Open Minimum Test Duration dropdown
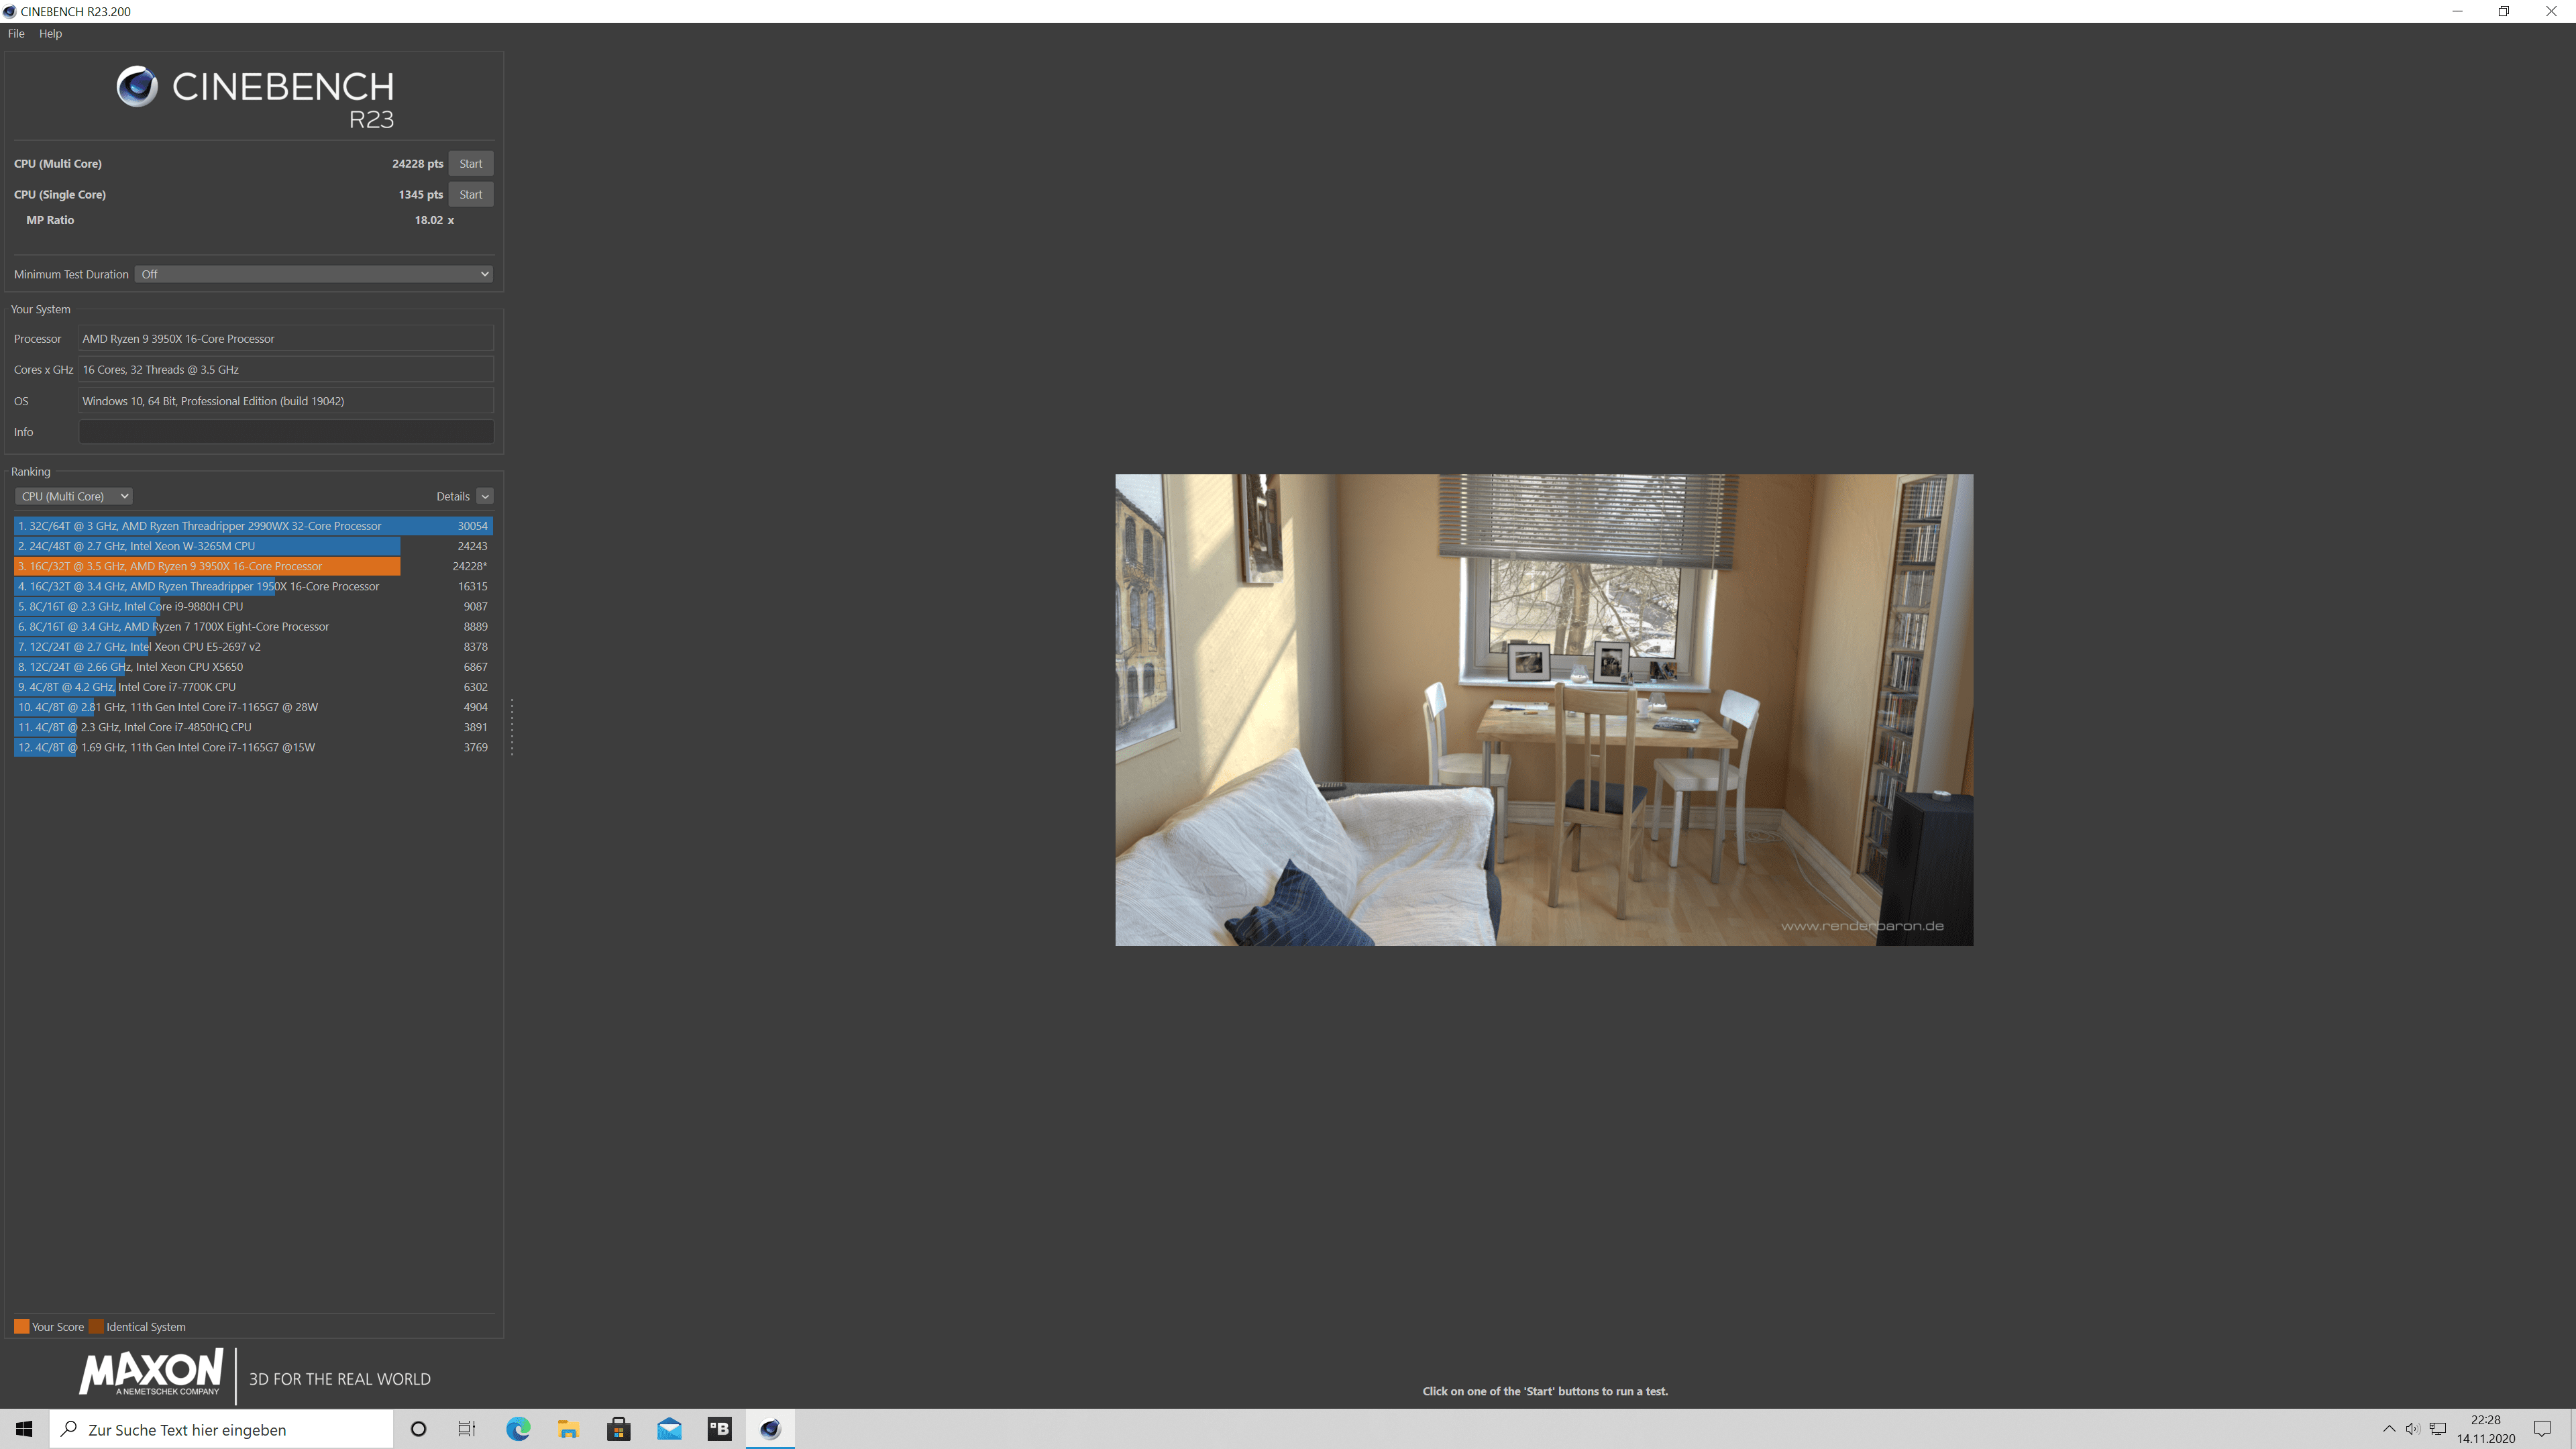The height and width of the screenshot is (1449, 2576). coord(314,274)
